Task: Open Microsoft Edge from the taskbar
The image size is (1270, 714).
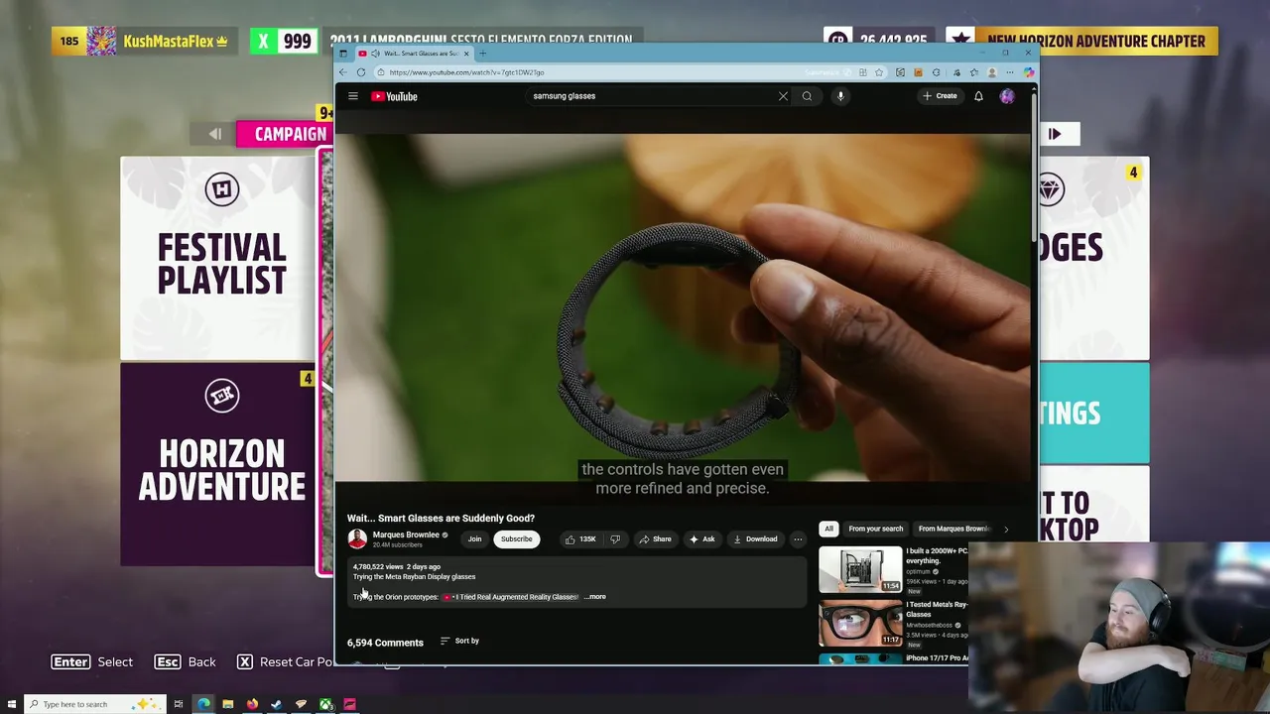Action: (203, 704)
